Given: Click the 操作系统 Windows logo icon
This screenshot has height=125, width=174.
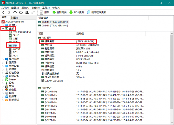Looking at the screenshot, I should [x=7, y=59].
